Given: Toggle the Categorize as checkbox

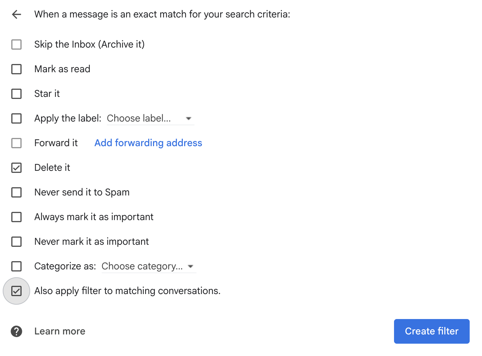Looking at the screenshot, I should pos(16,266).
